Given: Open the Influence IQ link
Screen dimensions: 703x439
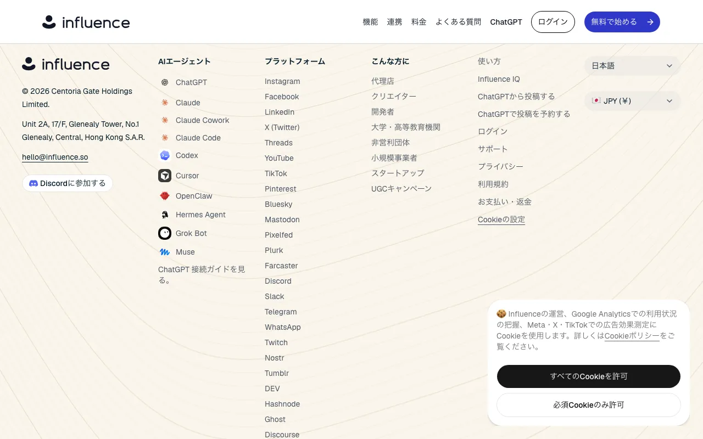Looking at the screenshot, I should pyautogui.click(x=499, y=79).
